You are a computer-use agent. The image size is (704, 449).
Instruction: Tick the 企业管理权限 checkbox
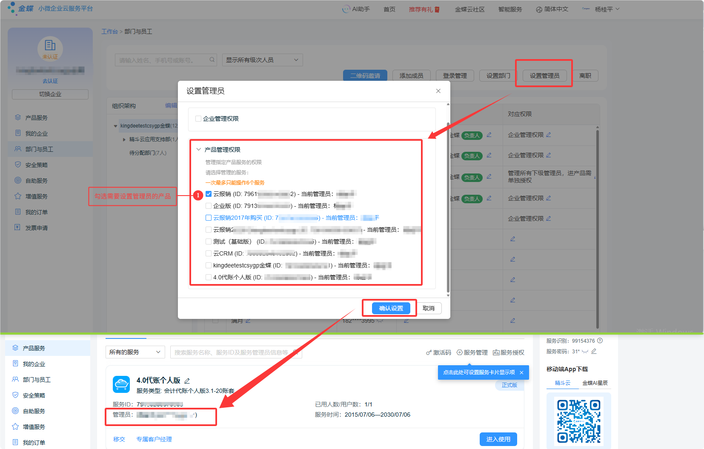point(198,119)
